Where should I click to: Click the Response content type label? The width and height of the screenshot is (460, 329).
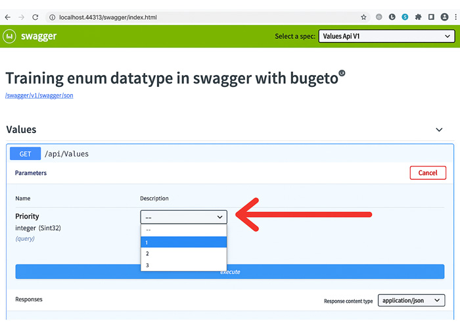(348, 301)
